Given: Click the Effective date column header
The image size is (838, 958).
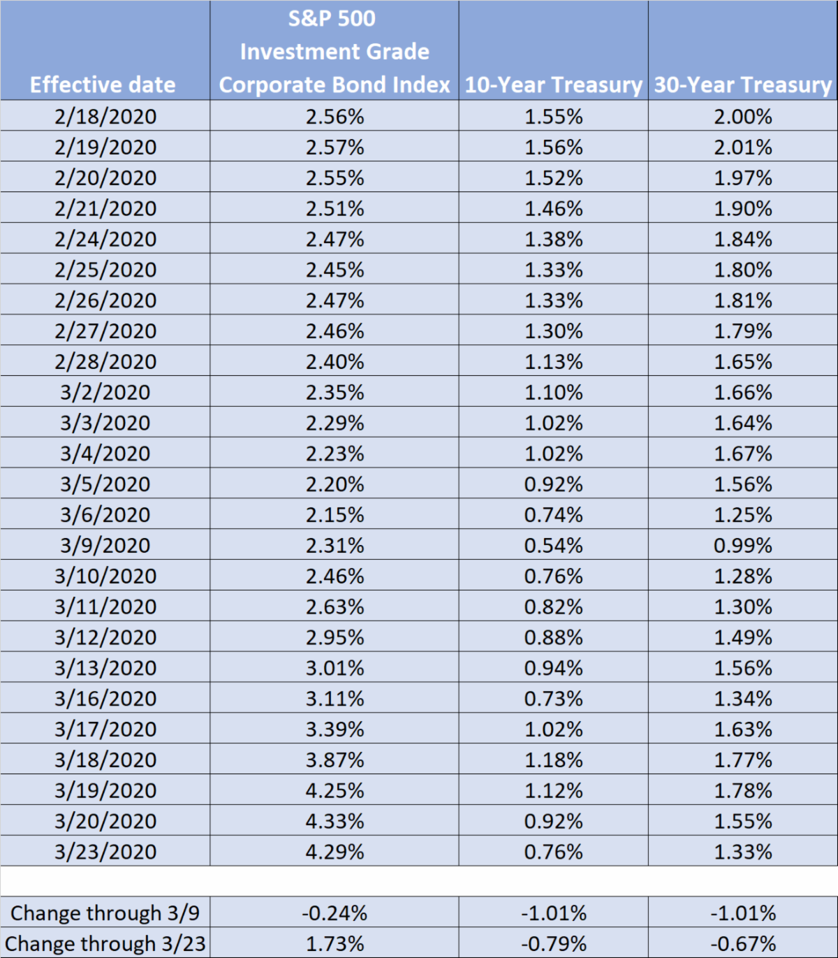Looking at the screenshot, I should click(x=103, y=85).
